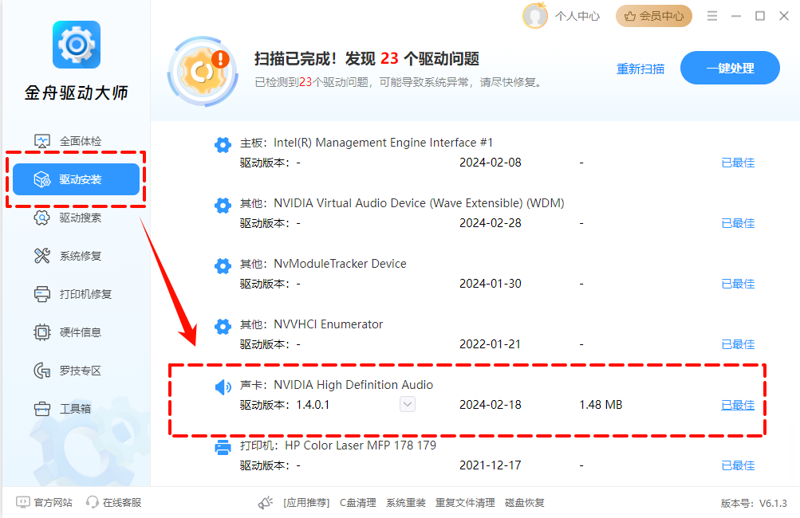800x518 pixels.
Task: Click speaker icon for NVIDIA High Definition Audio
Action: [x=223, y=387]
